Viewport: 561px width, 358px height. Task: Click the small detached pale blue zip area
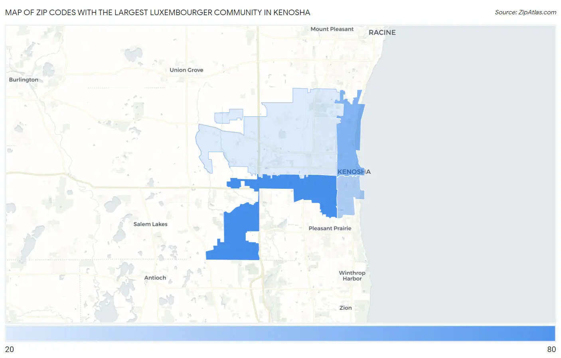pos(228,116)
